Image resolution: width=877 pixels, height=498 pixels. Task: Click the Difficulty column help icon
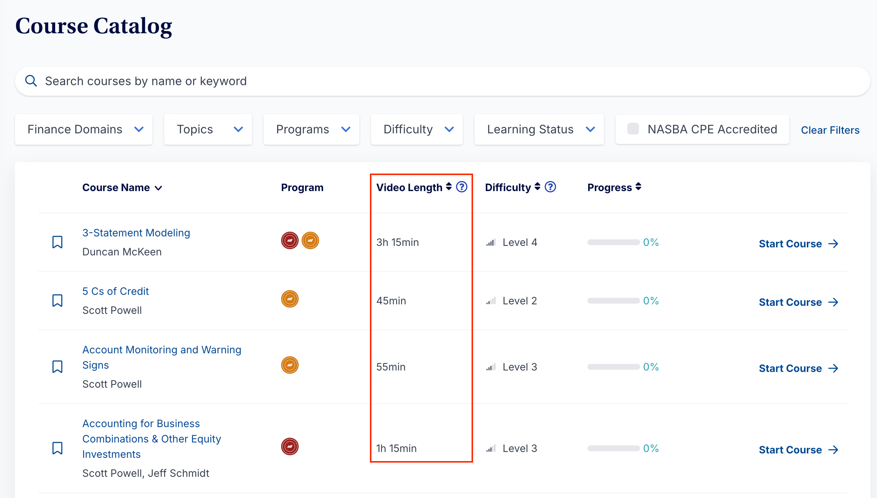(550, 187)
